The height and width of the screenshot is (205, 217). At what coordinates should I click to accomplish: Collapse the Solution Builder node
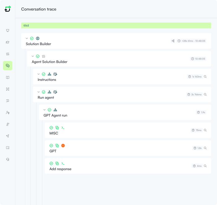coord(27,39)
